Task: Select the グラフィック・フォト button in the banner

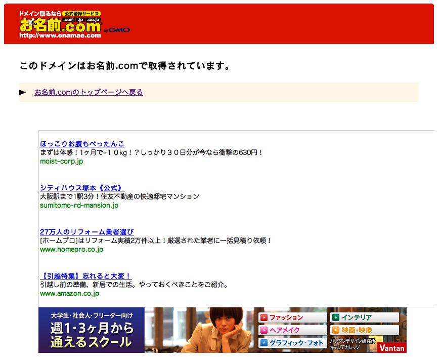Action: pyautogui.click(x=292, y=343)
